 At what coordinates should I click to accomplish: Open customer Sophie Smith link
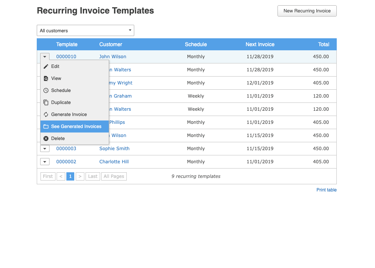click(x=114, y=149)
